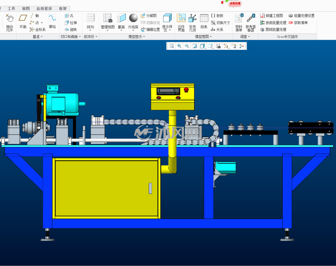336x266 pixels.
Task: Select the Extrude (拉伸) tool
Action: click(71, 23)
